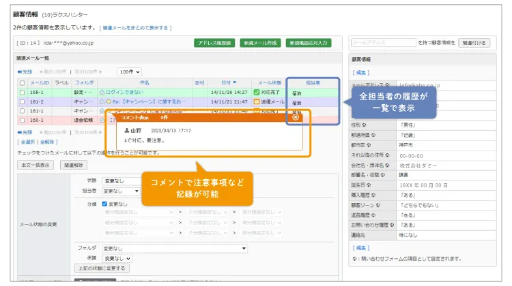Image resolution: width=512 pixels, height=286 pixels.
Task: Click the 株式会社ダミー company value
Action: [418, 165]
